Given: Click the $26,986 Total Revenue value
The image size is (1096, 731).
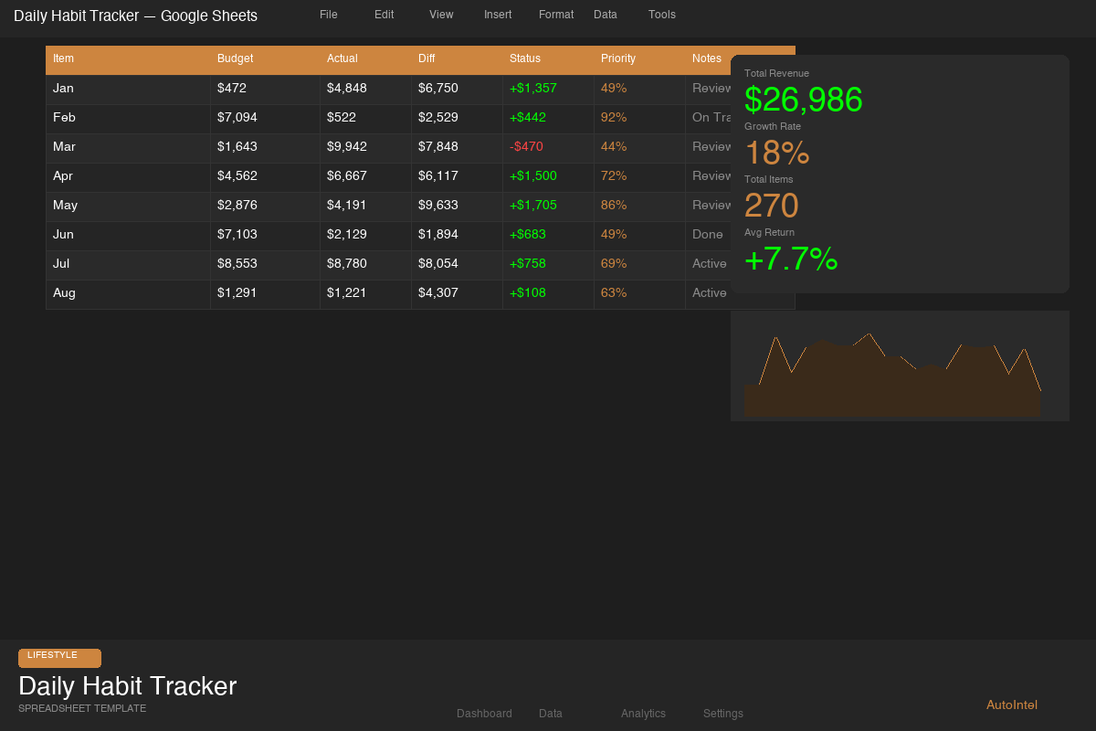Looking at the screenshot, I should [x=804, y=100].
